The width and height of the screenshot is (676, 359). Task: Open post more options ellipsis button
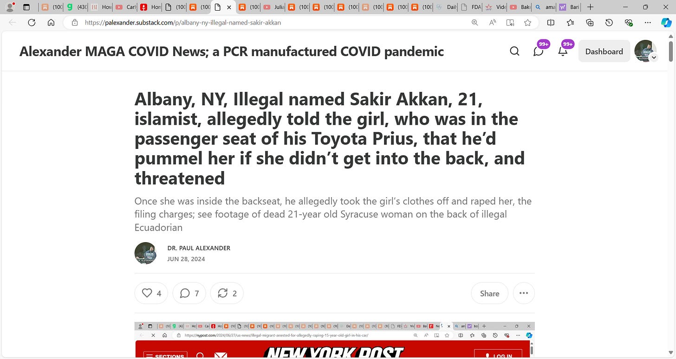click(x=524, y=293)
